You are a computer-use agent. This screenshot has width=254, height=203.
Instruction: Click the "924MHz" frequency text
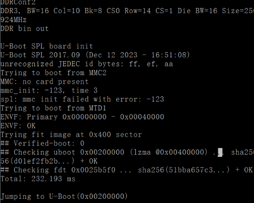(14, 20)
